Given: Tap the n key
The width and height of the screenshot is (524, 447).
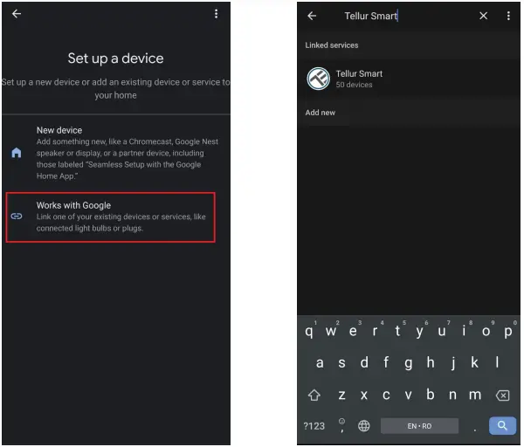Looking at the screenshot, I should [452, 395].
